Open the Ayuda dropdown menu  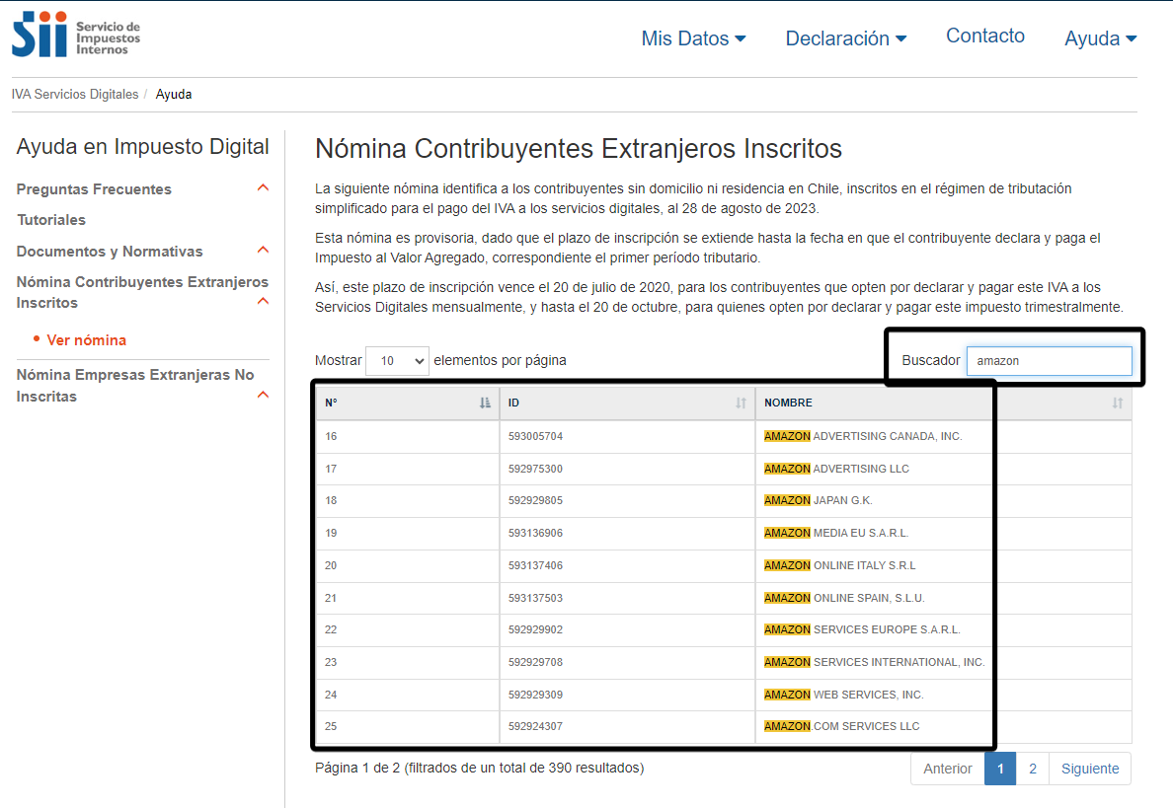pos(1101,38)
